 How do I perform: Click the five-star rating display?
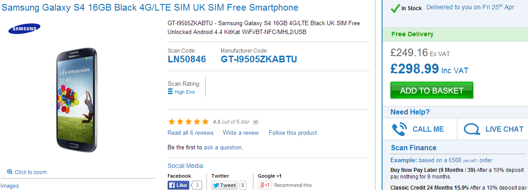point(188,122)
